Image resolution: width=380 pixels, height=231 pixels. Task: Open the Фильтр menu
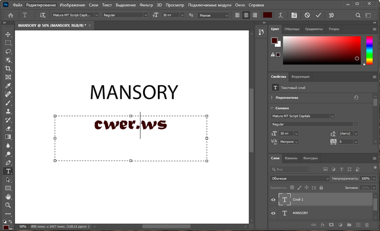click(146, 5)
